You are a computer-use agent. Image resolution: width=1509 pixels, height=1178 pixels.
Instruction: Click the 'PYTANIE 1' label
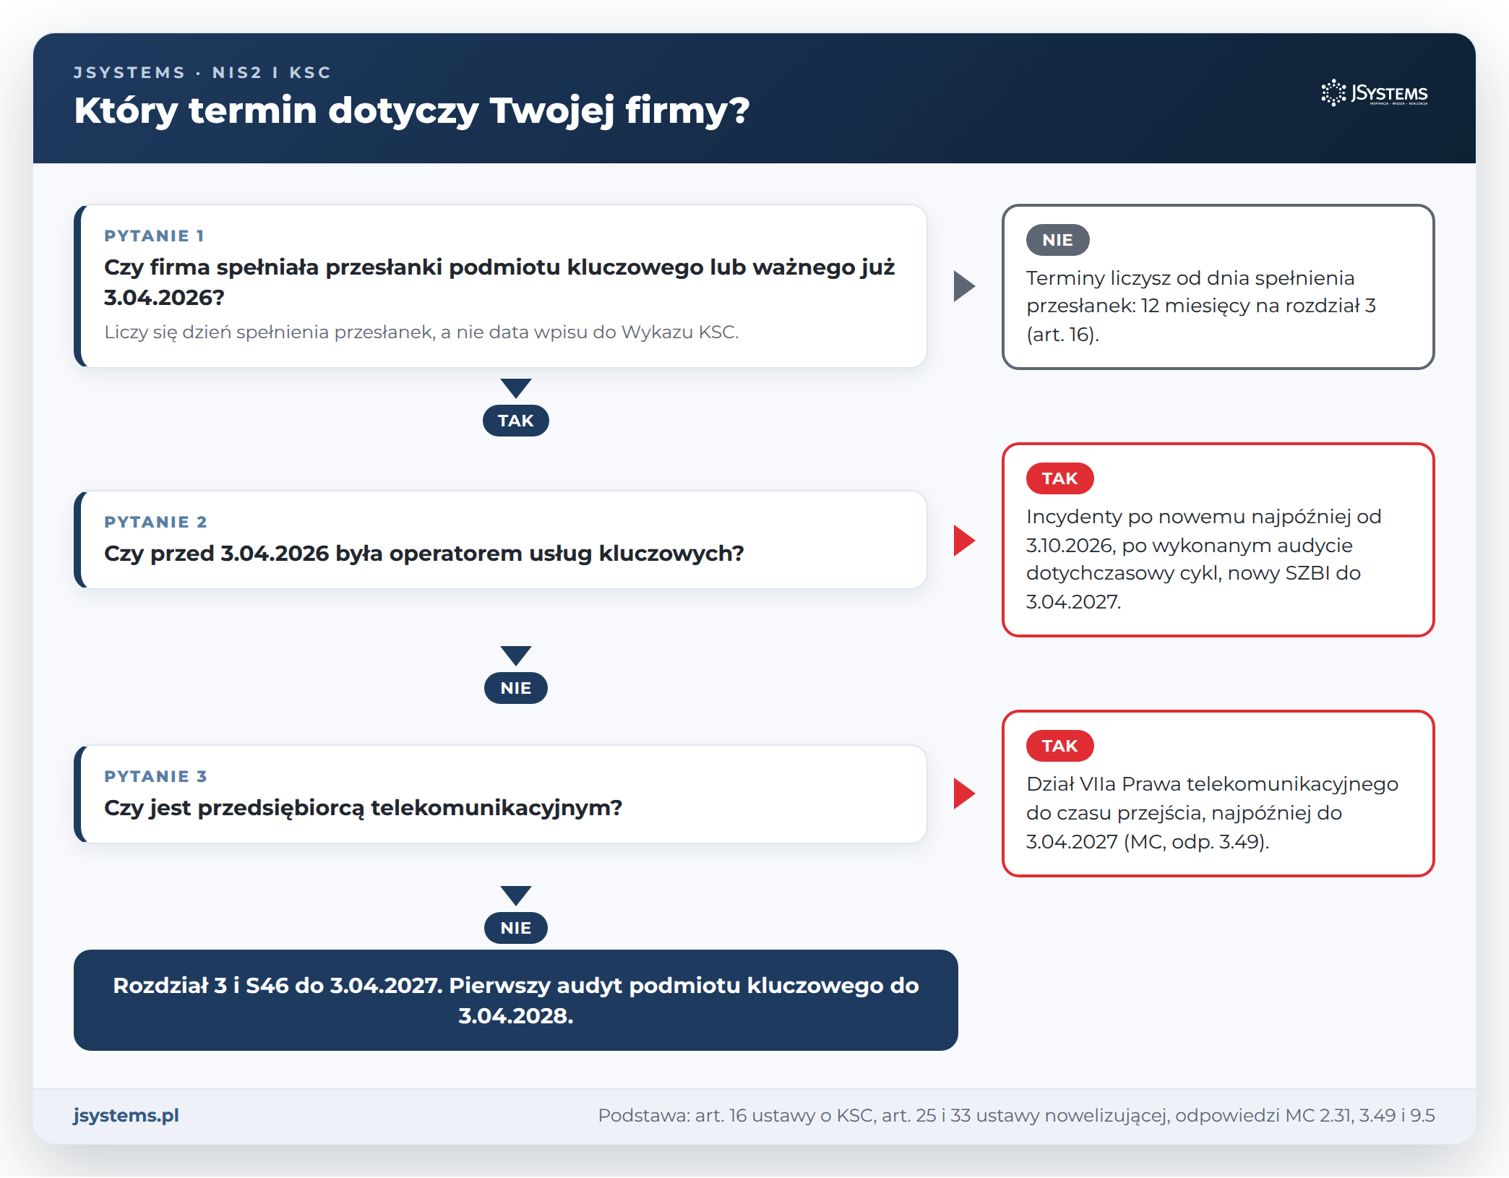pos(154,236)
